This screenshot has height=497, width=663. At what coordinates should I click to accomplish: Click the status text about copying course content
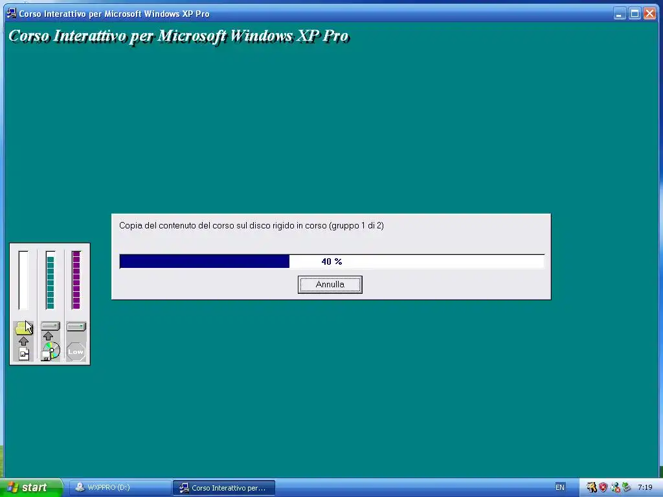coord(251,226)
